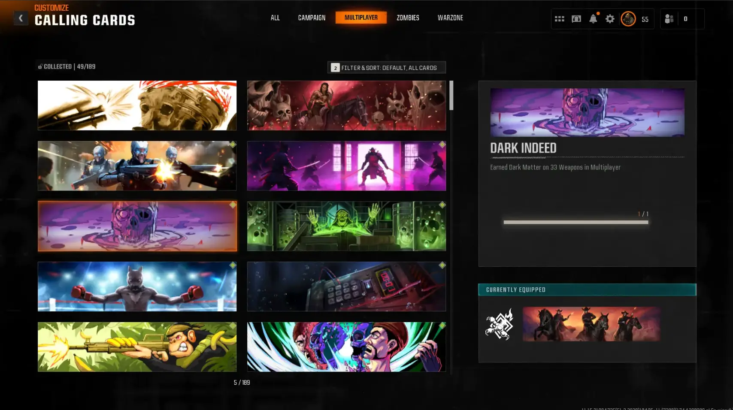Open settings gear icon
This screenshot has height=410, width=733.
610,19
